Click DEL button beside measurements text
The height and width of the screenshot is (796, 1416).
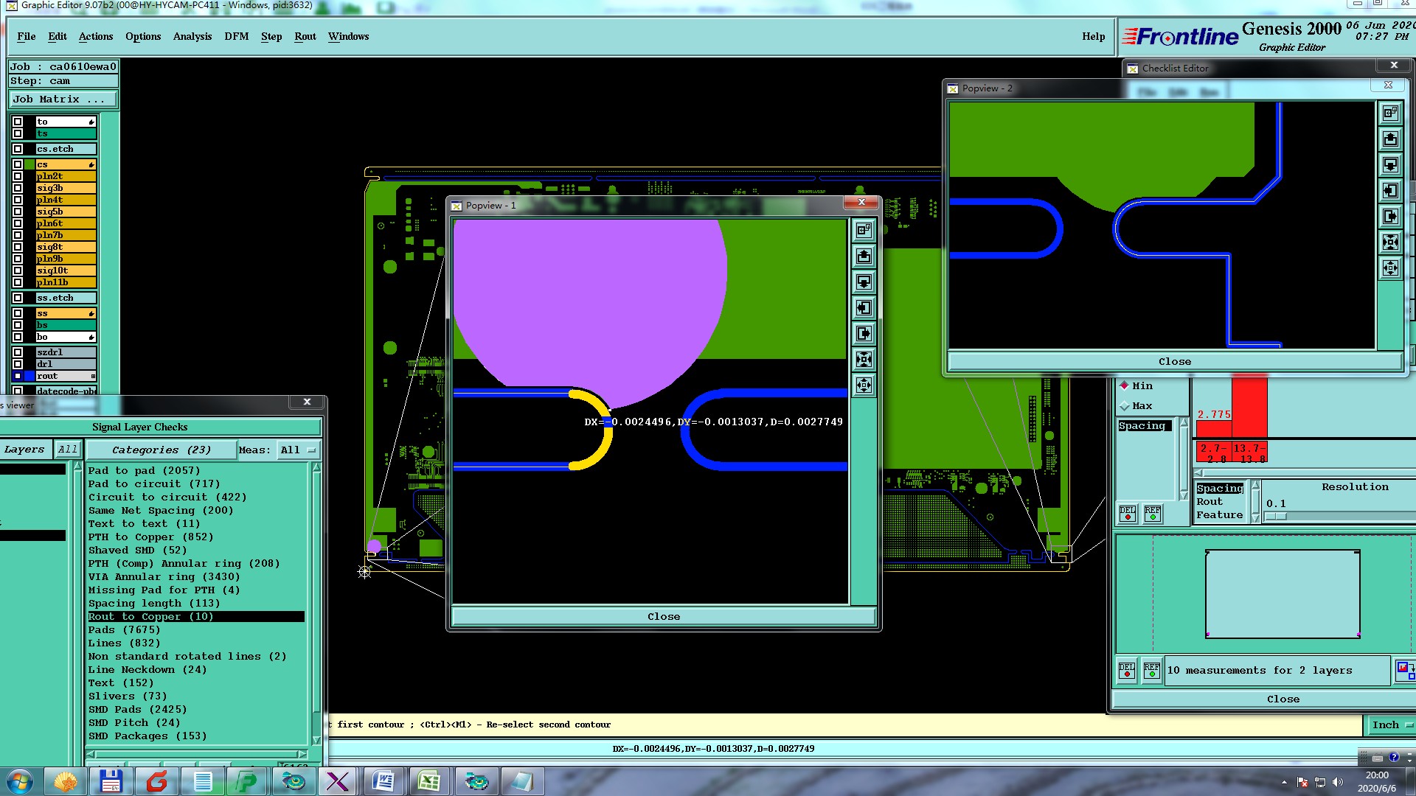1127,670
